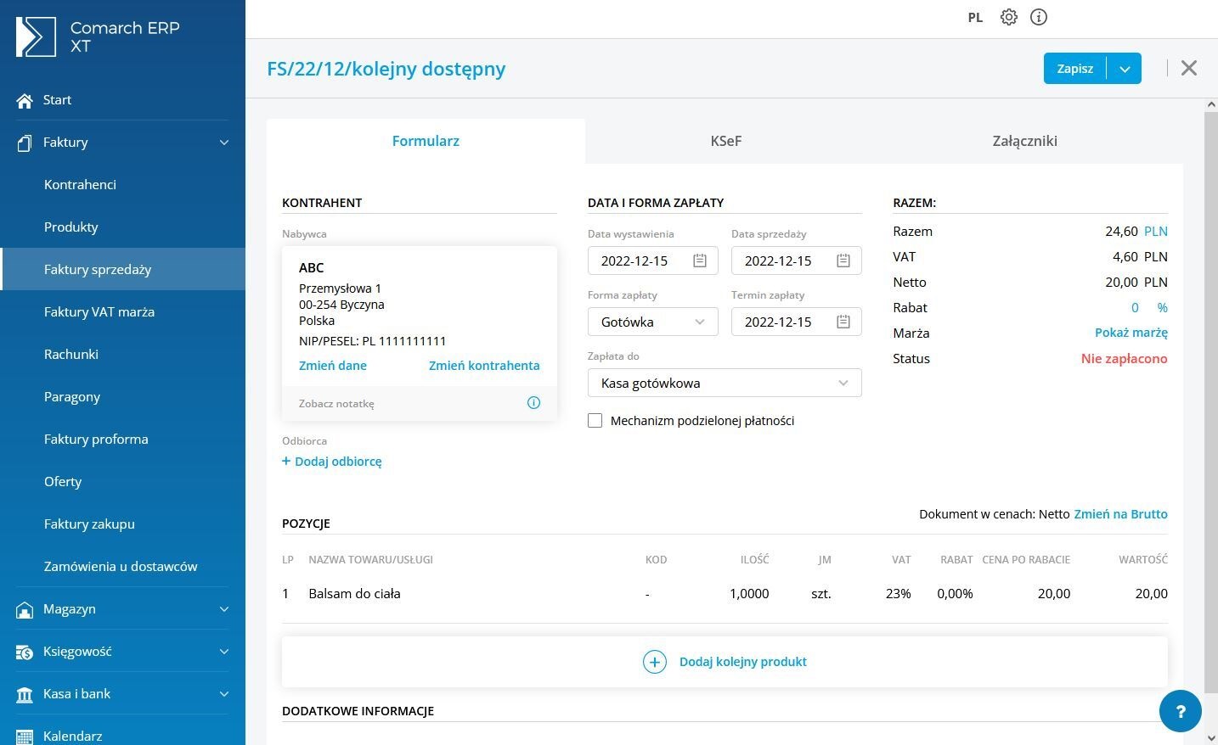This screenshot has width=1218, height=745.
Task: Click the info icon next to the gear
Action: (x=1038, y=17)
